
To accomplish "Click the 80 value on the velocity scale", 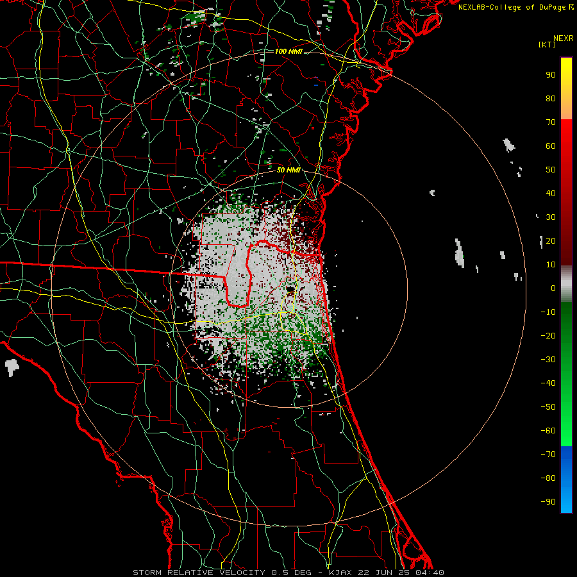I will (551, 99).
